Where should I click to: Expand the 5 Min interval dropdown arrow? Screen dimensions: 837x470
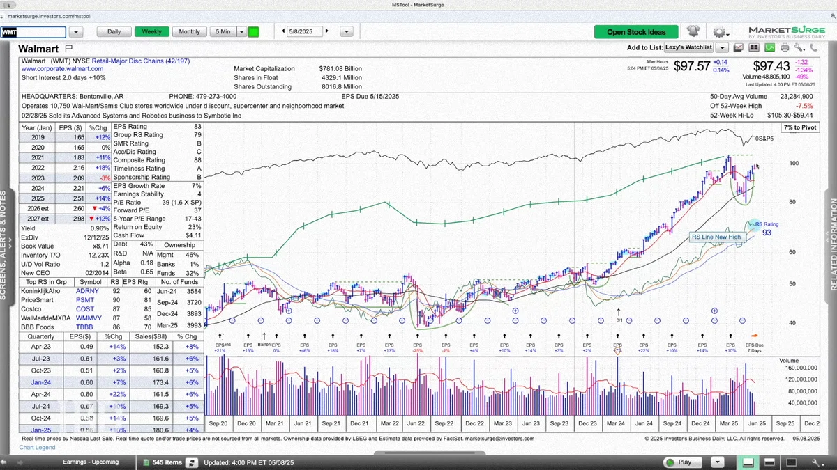(x=242, y=32)
